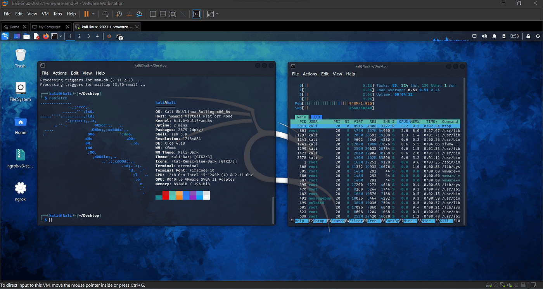Expand the terminal launcher chevron on the panel
543x289 pixels.
pos(61,36)
